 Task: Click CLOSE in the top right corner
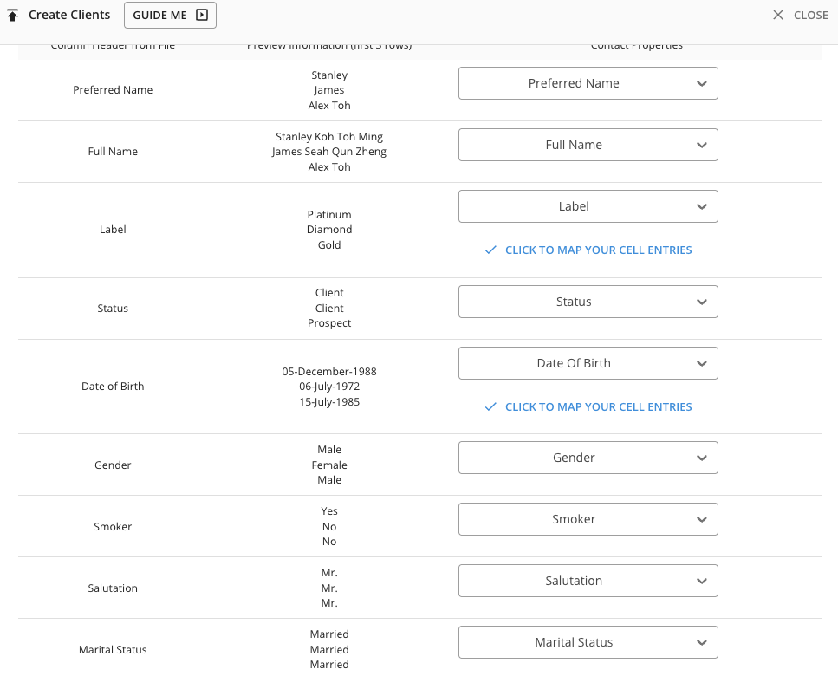pos(809,14)
